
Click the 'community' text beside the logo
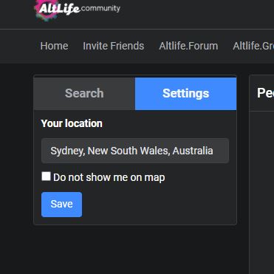point(100,8)
